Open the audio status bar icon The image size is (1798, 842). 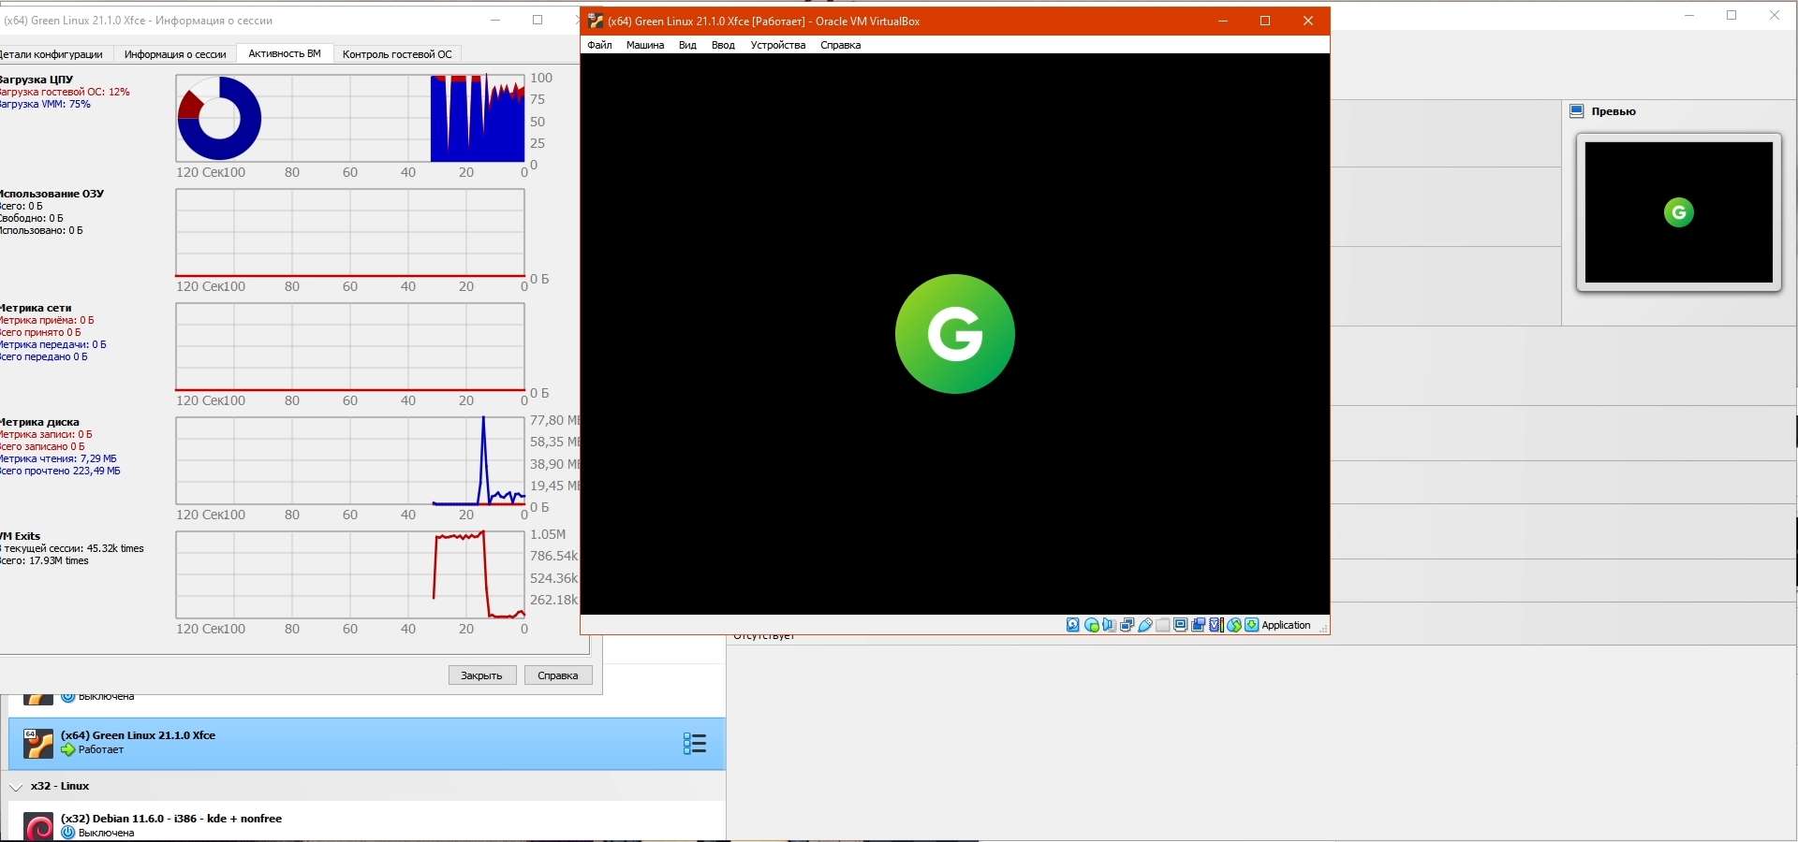(x=1110, y=625)
